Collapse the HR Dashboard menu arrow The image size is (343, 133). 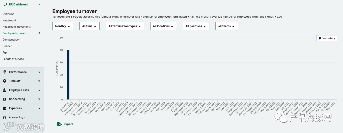pyautogui.click(x=39, y=4)
